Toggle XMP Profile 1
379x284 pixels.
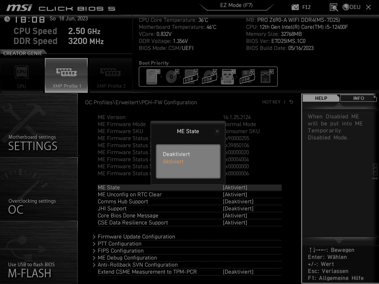[x=66, y=75]
